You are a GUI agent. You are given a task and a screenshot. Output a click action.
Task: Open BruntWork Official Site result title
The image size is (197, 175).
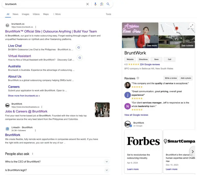[51, 31]
